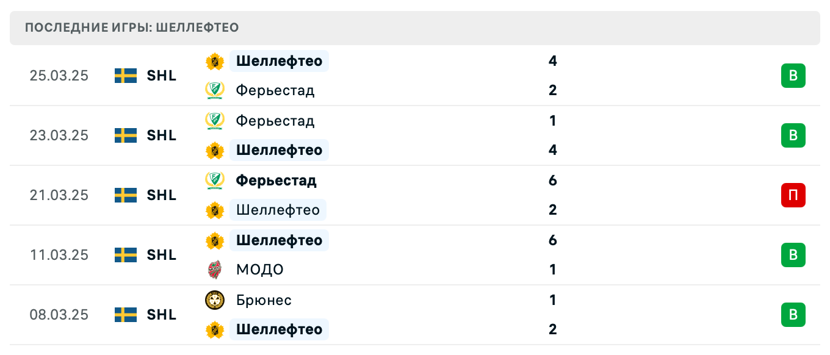The width and height of the screenshot is (830, 355).
Task: Click the green В badge for the 25.03.25 win
Action: (793, 76)
